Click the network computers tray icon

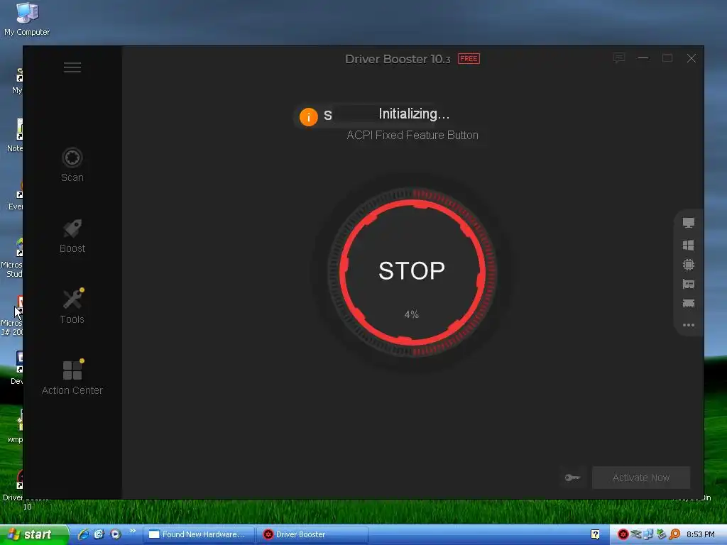[647, 534]
